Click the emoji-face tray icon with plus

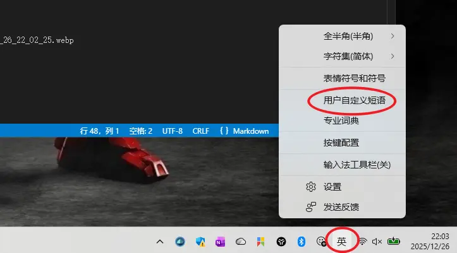tap(321, 242)
